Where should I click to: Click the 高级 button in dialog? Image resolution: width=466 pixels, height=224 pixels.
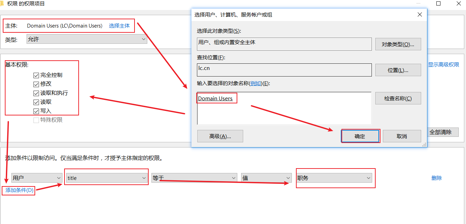click(x=220, y=136)
